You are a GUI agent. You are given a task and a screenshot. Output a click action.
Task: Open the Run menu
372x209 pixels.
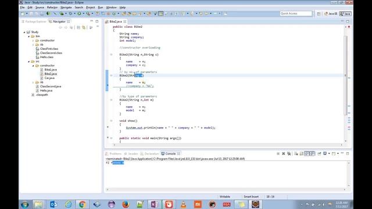tap(101, 8)
